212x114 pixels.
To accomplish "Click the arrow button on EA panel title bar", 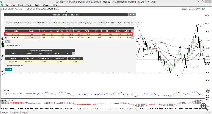I will point(130,15).
